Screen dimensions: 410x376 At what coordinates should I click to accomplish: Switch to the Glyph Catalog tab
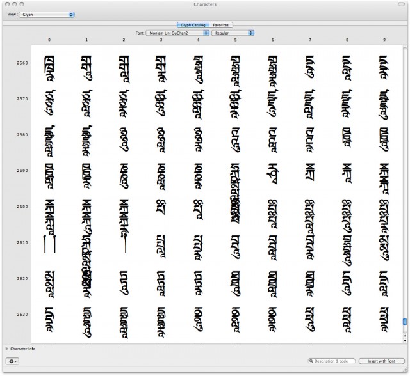coord(193,25)
